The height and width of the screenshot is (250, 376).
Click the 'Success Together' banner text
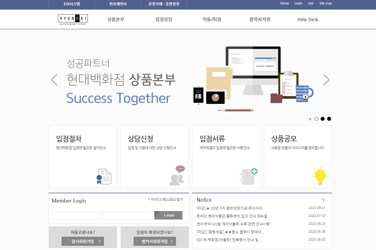(x=118, y=98)
